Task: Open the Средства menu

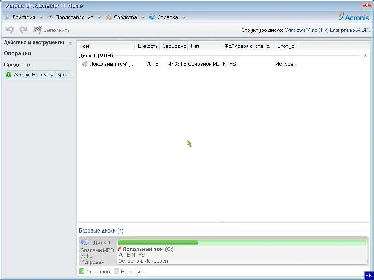Action: pos(126,17)
